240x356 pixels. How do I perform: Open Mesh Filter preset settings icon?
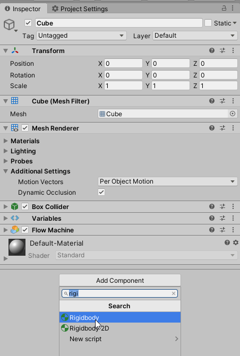click(222, 101)
